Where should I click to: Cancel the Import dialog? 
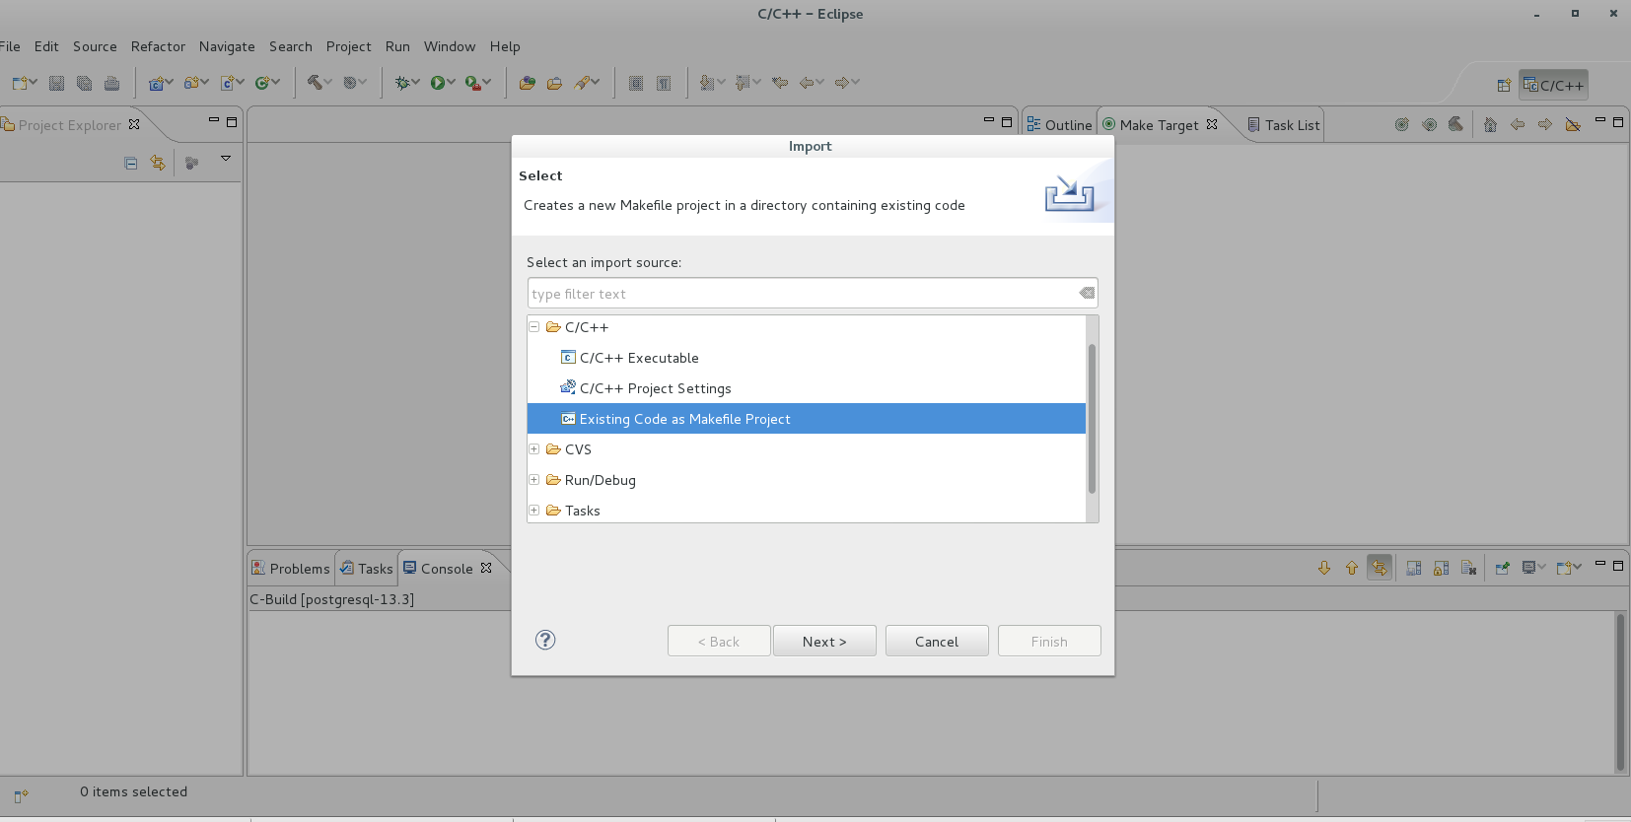pos(936,641)
